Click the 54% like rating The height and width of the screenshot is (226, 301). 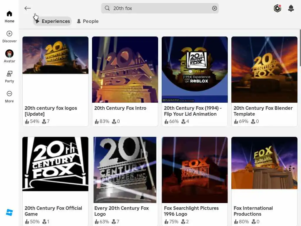coord(32,122)
